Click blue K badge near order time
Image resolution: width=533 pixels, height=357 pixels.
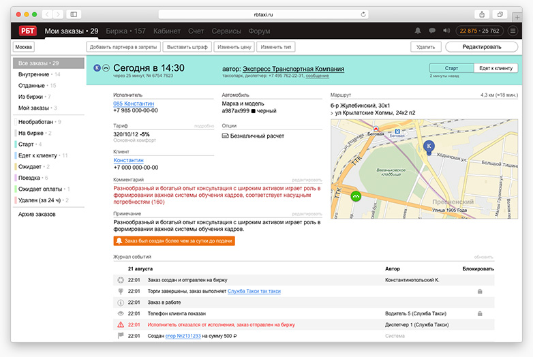pyautogui.click(x=97, y=68)
